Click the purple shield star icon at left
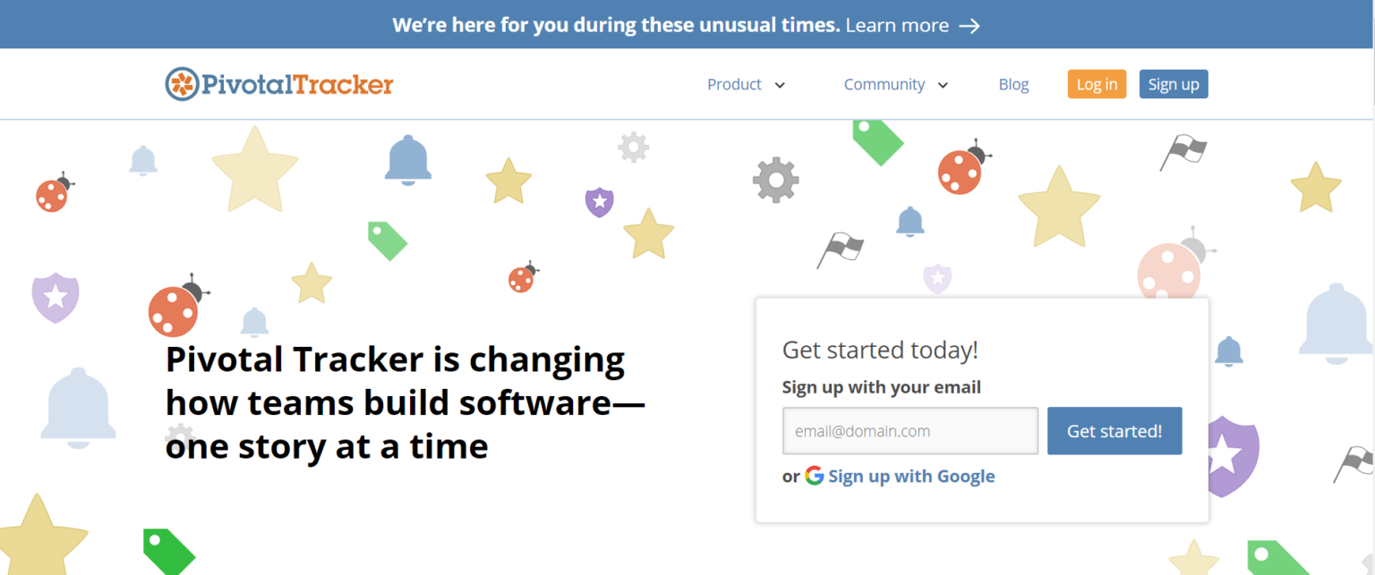Screen dimensions: 1375x575 coord(56,297)
